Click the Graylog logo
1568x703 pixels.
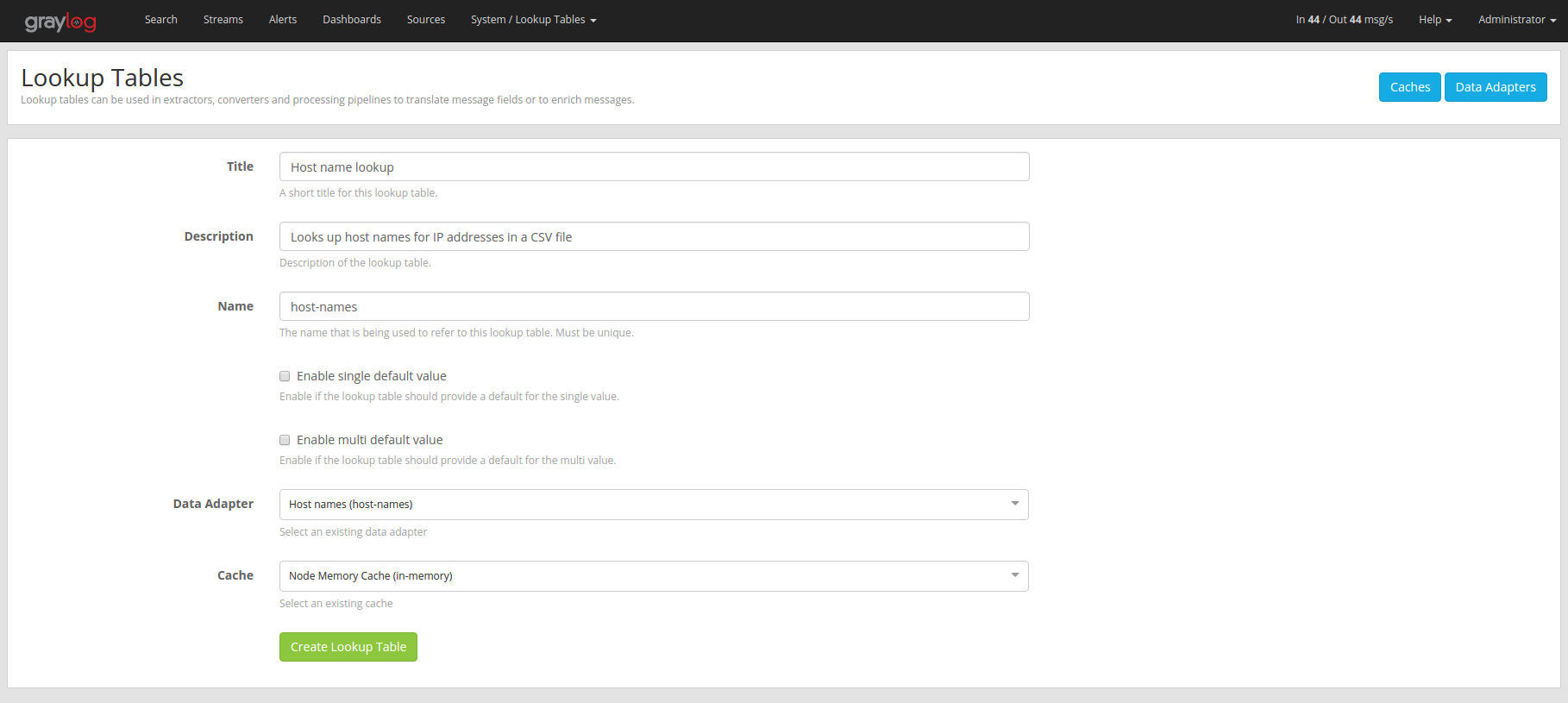(x=60, y=22)
